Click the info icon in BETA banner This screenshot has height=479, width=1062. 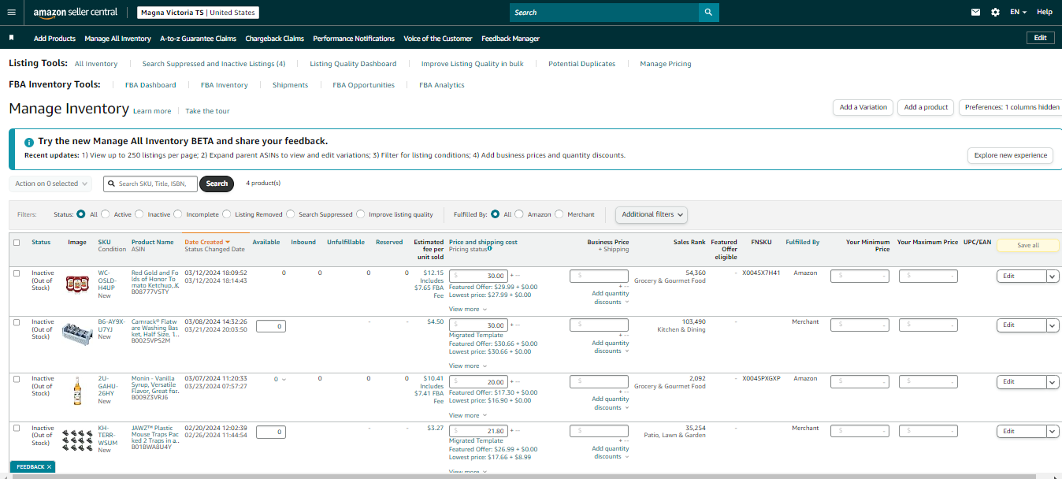[29, 142]
